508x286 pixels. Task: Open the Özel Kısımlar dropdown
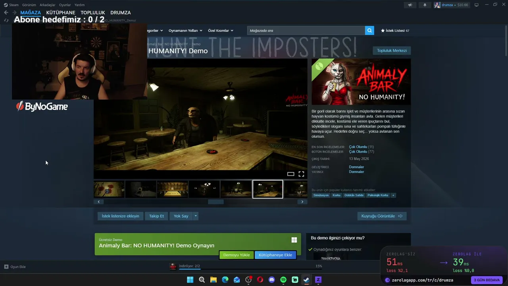pyautogui.click(x=221, y=31)
